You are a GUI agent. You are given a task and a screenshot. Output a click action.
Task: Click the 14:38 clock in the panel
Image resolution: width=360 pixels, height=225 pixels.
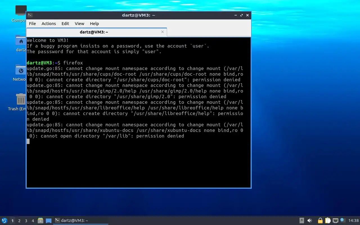point(353,220)
